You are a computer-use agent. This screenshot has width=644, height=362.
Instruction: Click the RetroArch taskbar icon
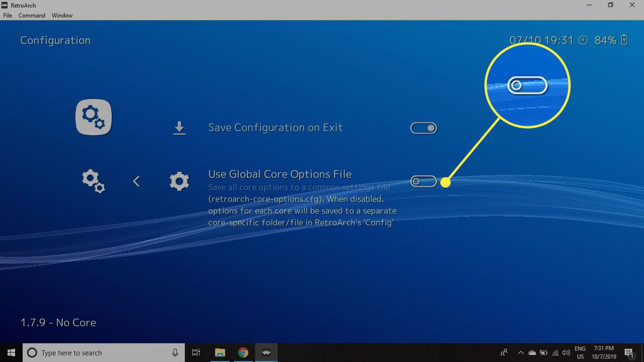coord(266,353)
